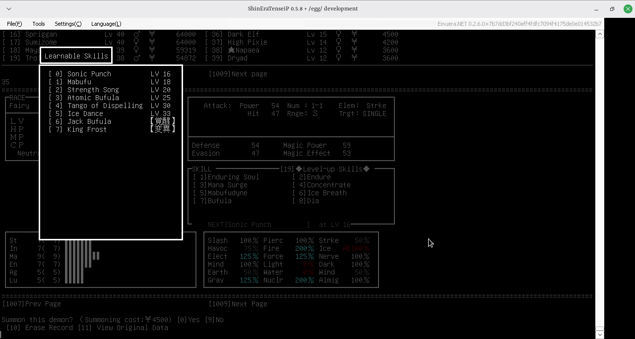Click lower [1009]Next Page link

[238, 304]
